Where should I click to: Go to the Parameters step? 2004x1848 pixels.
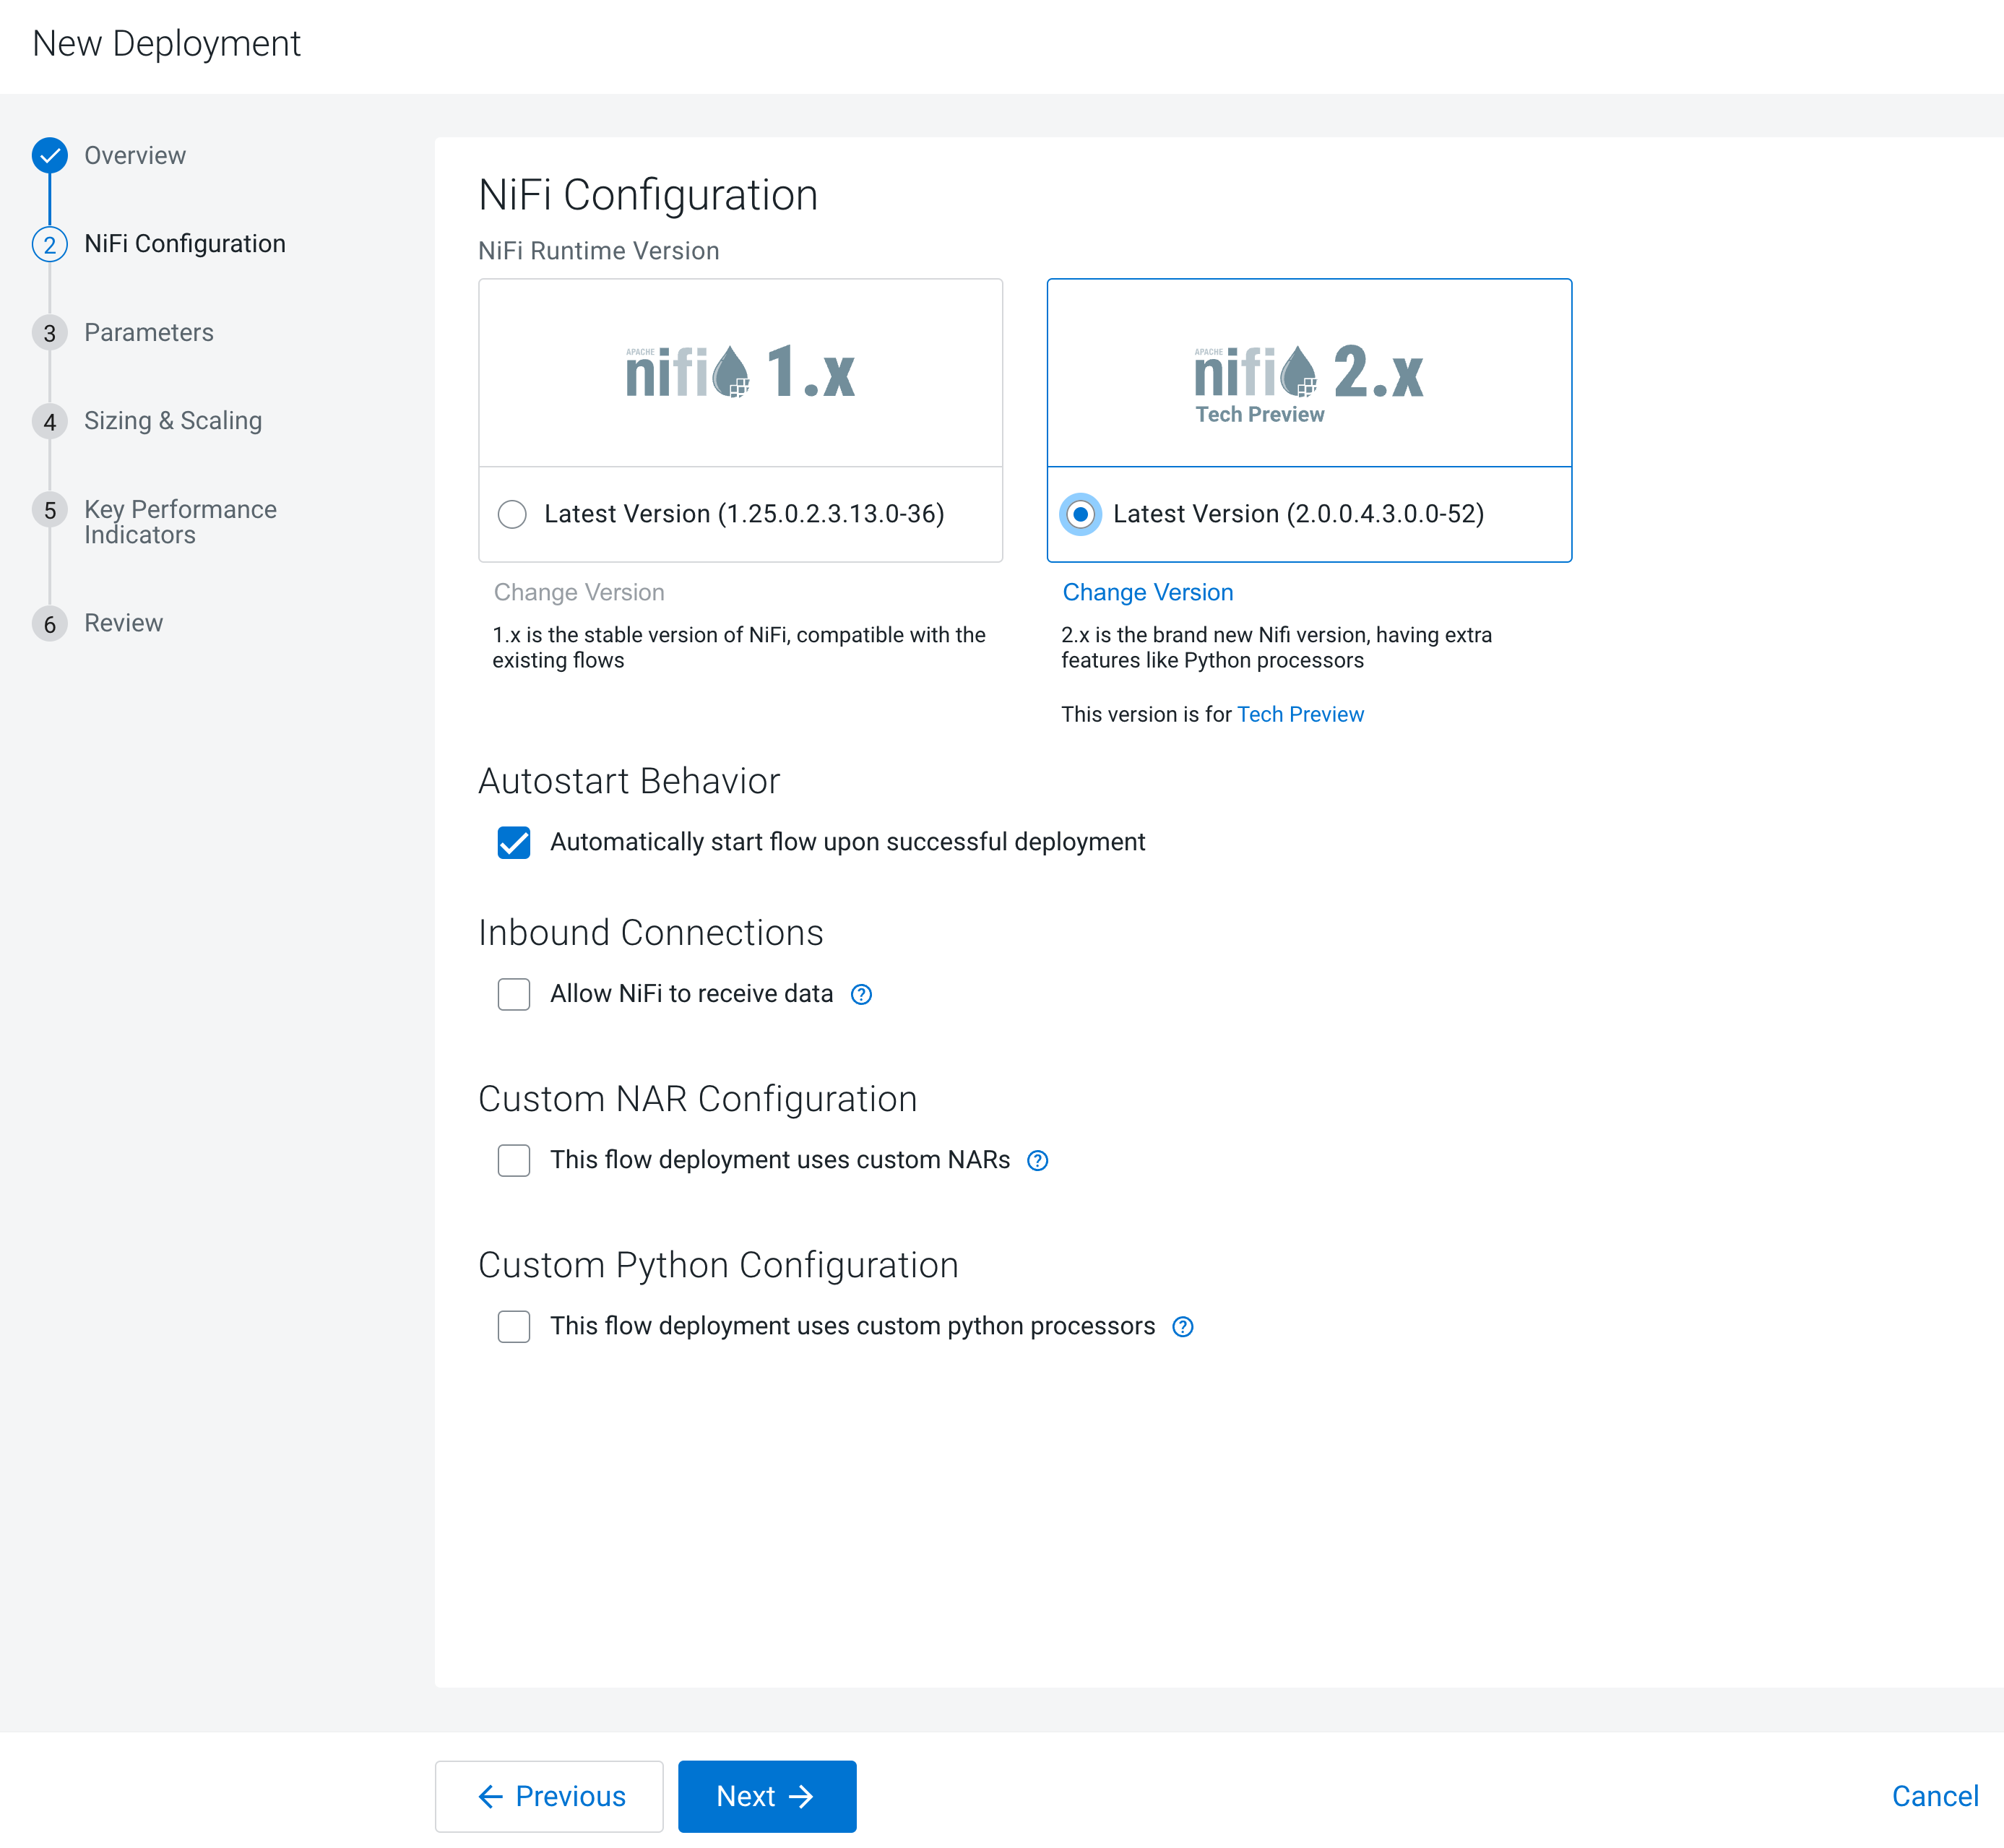(148, 332)
